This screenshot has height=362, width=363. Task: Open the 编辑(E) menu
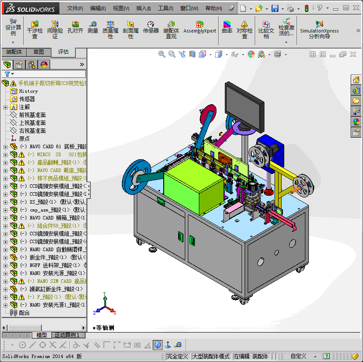coord(98,8)
